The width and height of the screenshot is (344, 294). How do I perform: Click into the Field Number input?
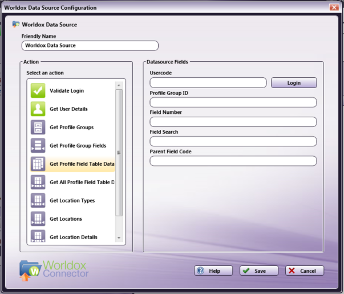pyautogui.click(x=233, y=122)
